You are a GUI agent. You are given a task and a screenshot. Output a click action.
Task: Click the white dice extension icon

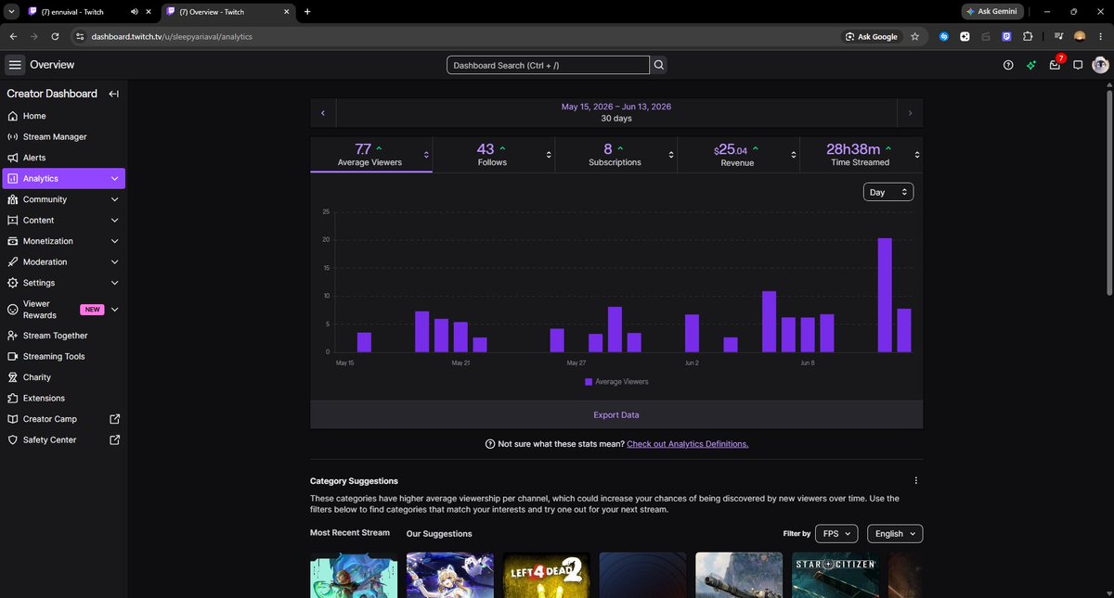pos(965,36)
